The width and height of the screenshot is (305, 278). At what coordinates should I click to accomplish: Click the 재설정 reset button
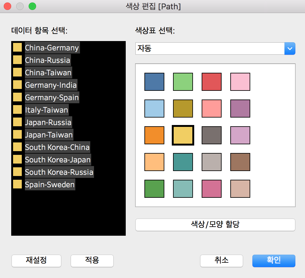coord(36,261)
